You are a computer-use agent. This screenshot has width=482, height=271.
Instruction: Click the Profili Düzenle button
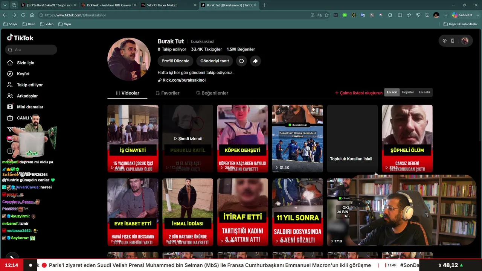point(175,61)
